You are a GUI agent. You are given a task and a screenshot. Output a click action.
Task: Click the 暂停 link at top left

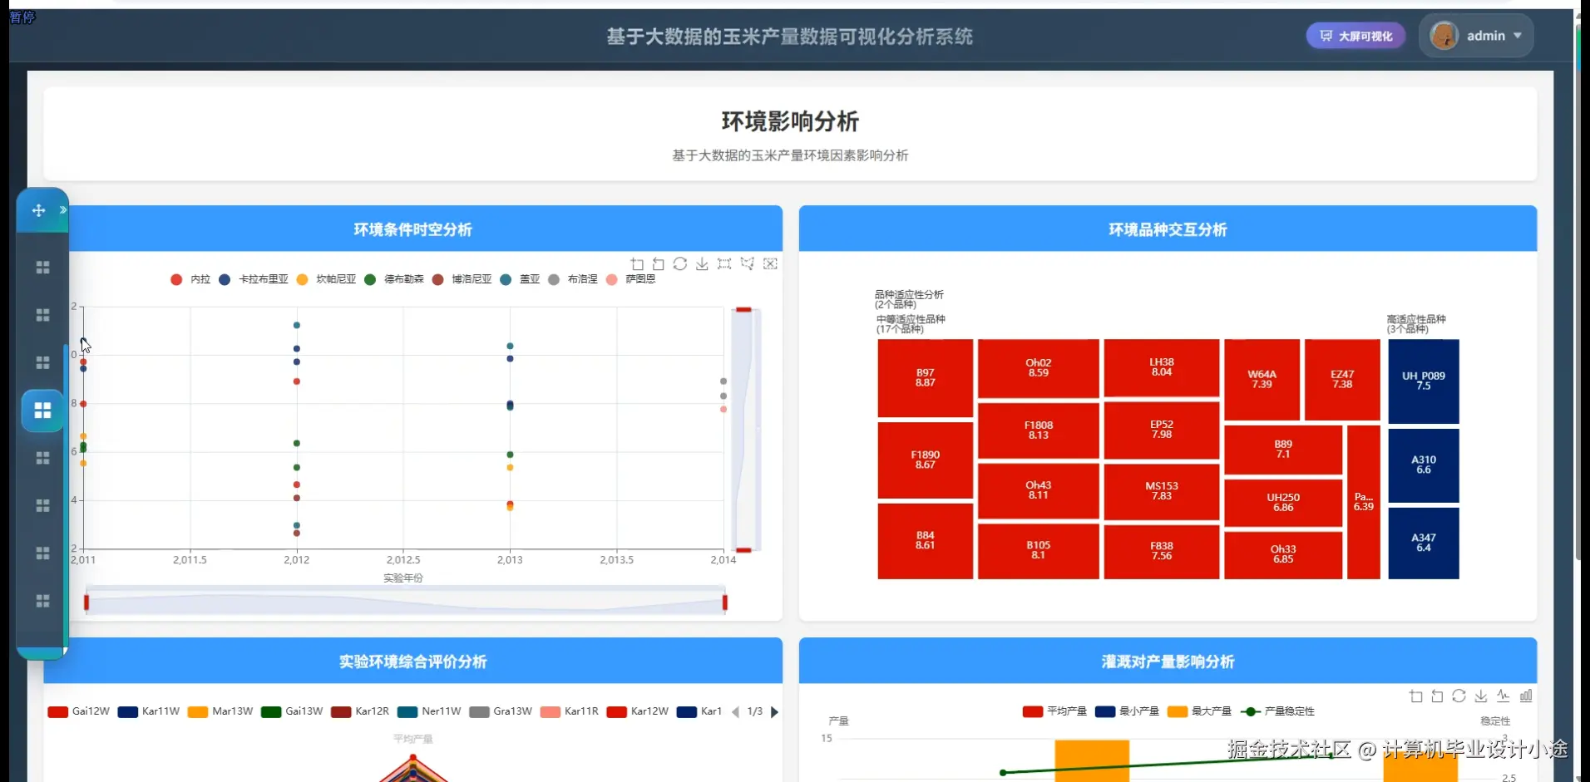pos(22,17)
